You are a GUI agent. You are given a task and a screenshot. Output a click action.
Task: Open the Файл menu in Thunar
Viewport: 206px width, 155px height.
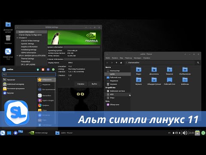[108, 58]
